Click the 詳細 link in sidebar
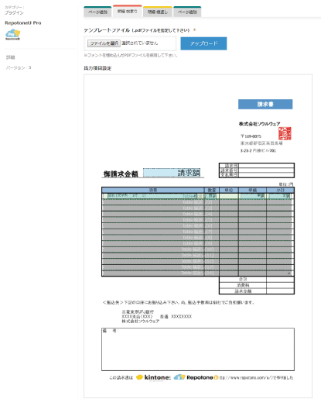This screenshot has height=399, width=321. pos(11,57)
